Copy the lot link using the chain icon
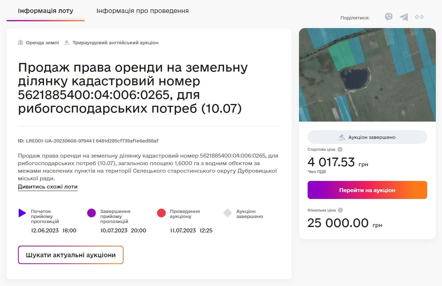 tap(419, 17)
